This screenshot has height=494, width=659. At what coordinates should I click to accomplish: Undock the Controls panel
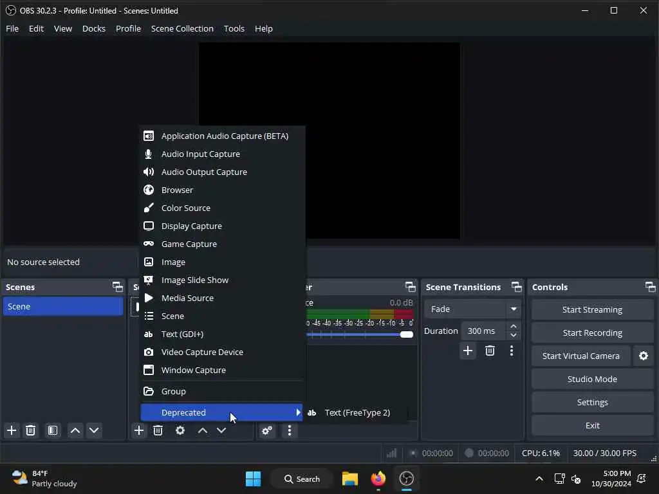coord(650,287)
